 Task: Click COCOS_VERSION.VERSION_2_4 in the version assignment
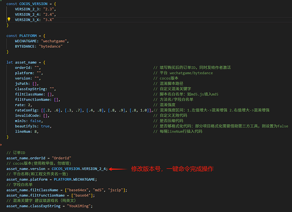click(79, 169)
